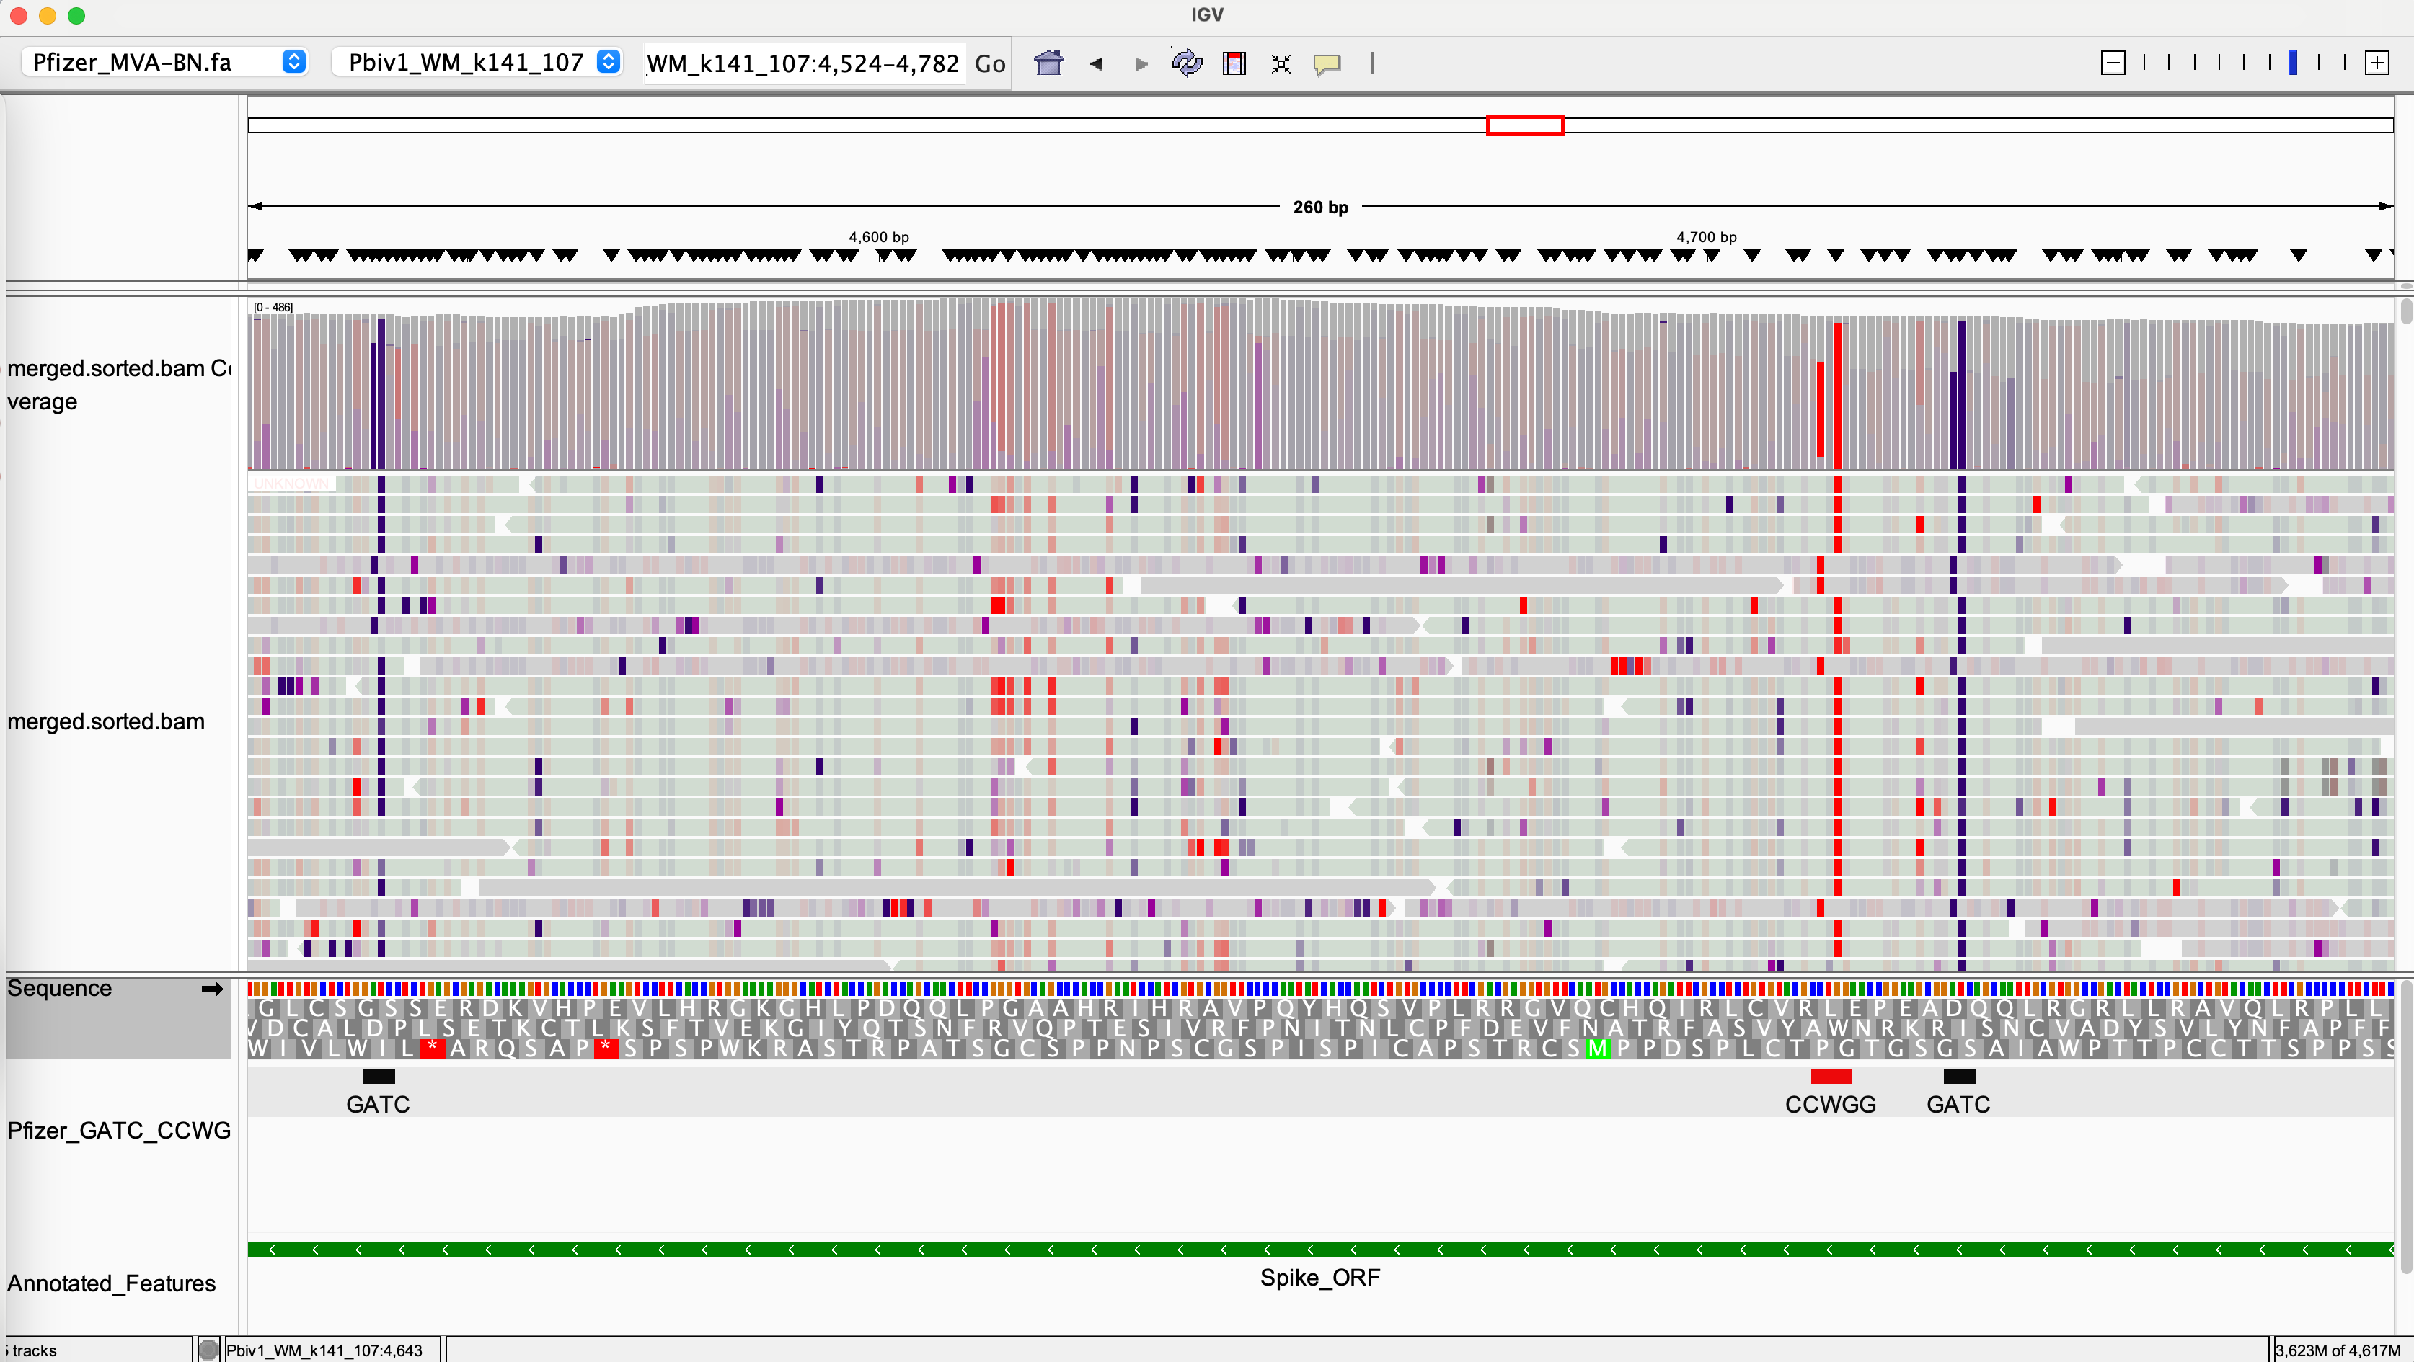Image resolution: width=2414 pixels, height=1362 pixels.
Task: Toggle the yellow popup behavior speech bubble
Action: tap(1326, 63)
